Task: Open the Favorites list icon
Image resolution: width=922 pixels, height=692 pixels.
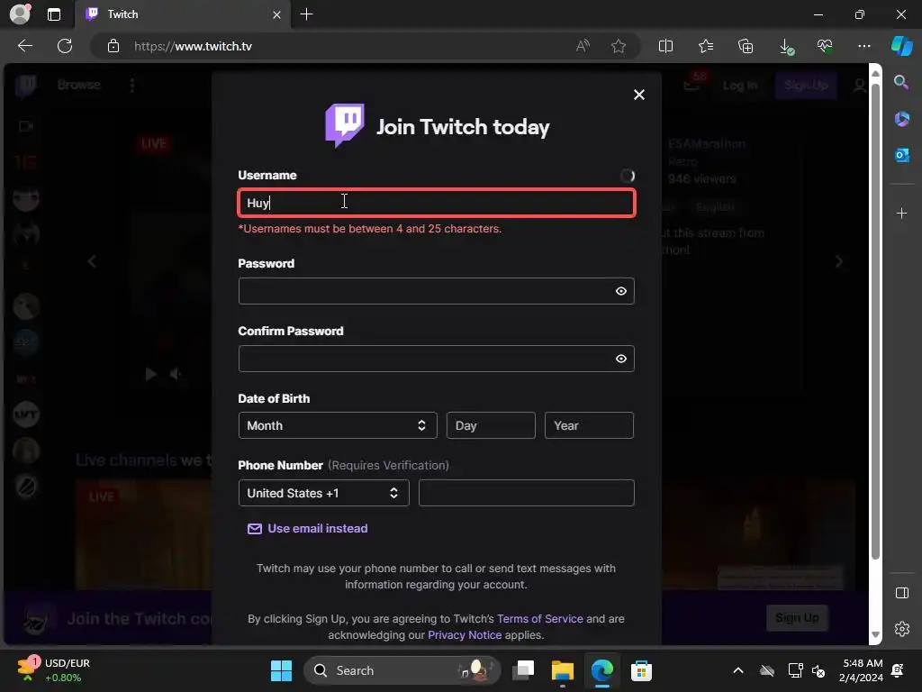Action: [706, 46]
